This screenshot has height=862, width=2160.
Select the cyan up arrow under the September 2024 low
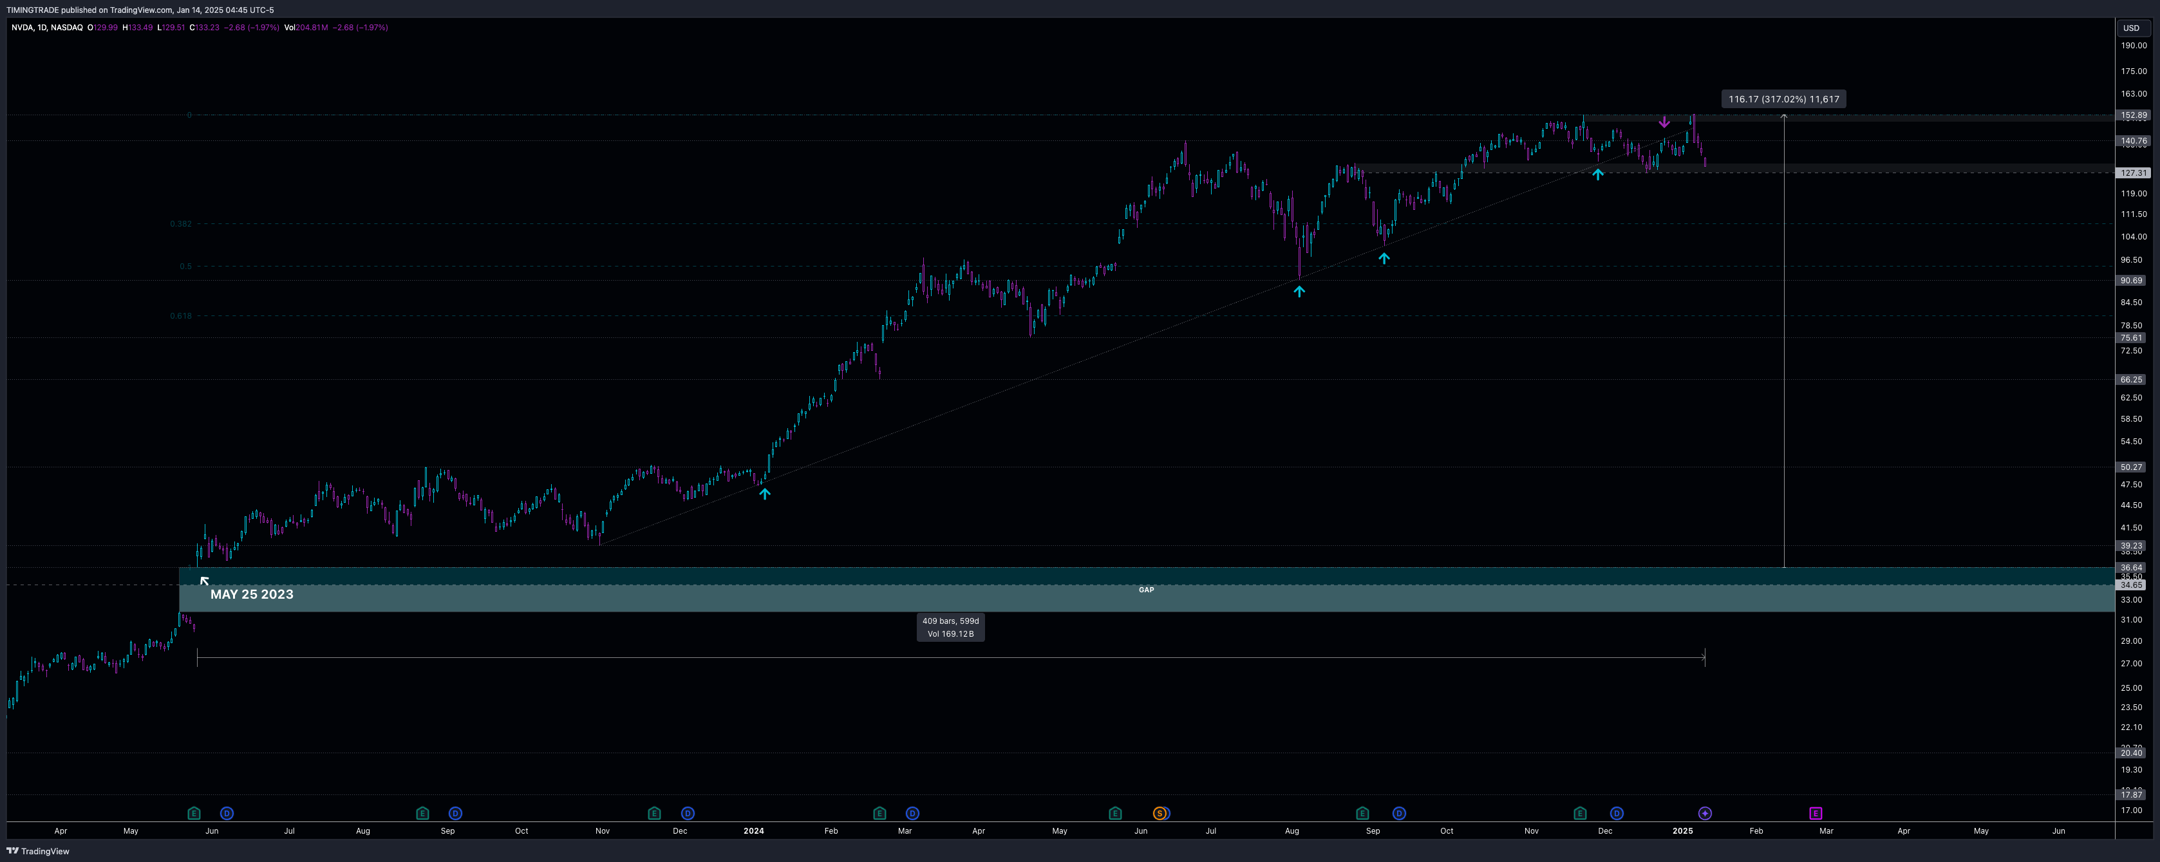coord(1384,258)
